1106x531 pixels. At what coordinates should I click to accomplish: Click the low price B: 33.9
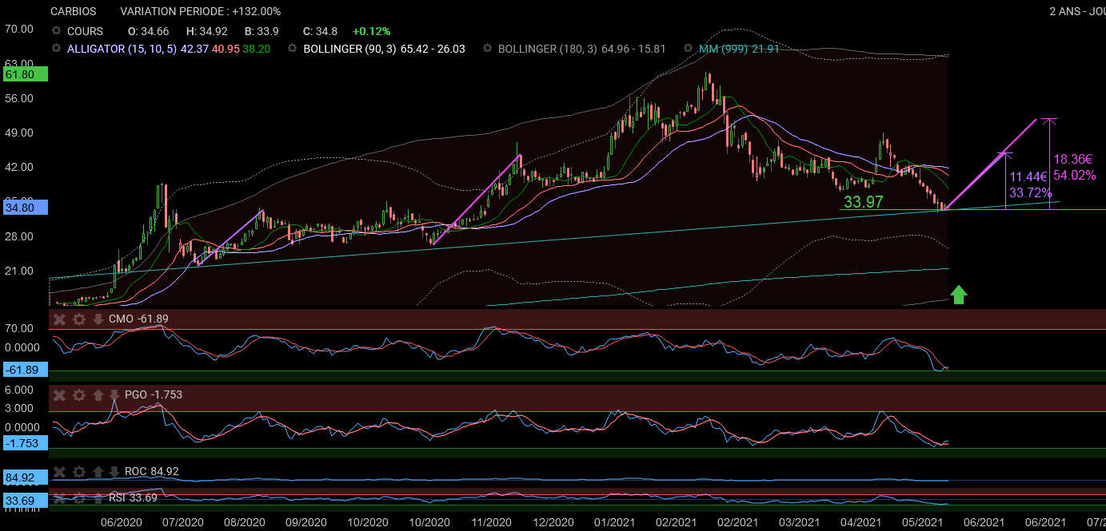click(262, 31)
